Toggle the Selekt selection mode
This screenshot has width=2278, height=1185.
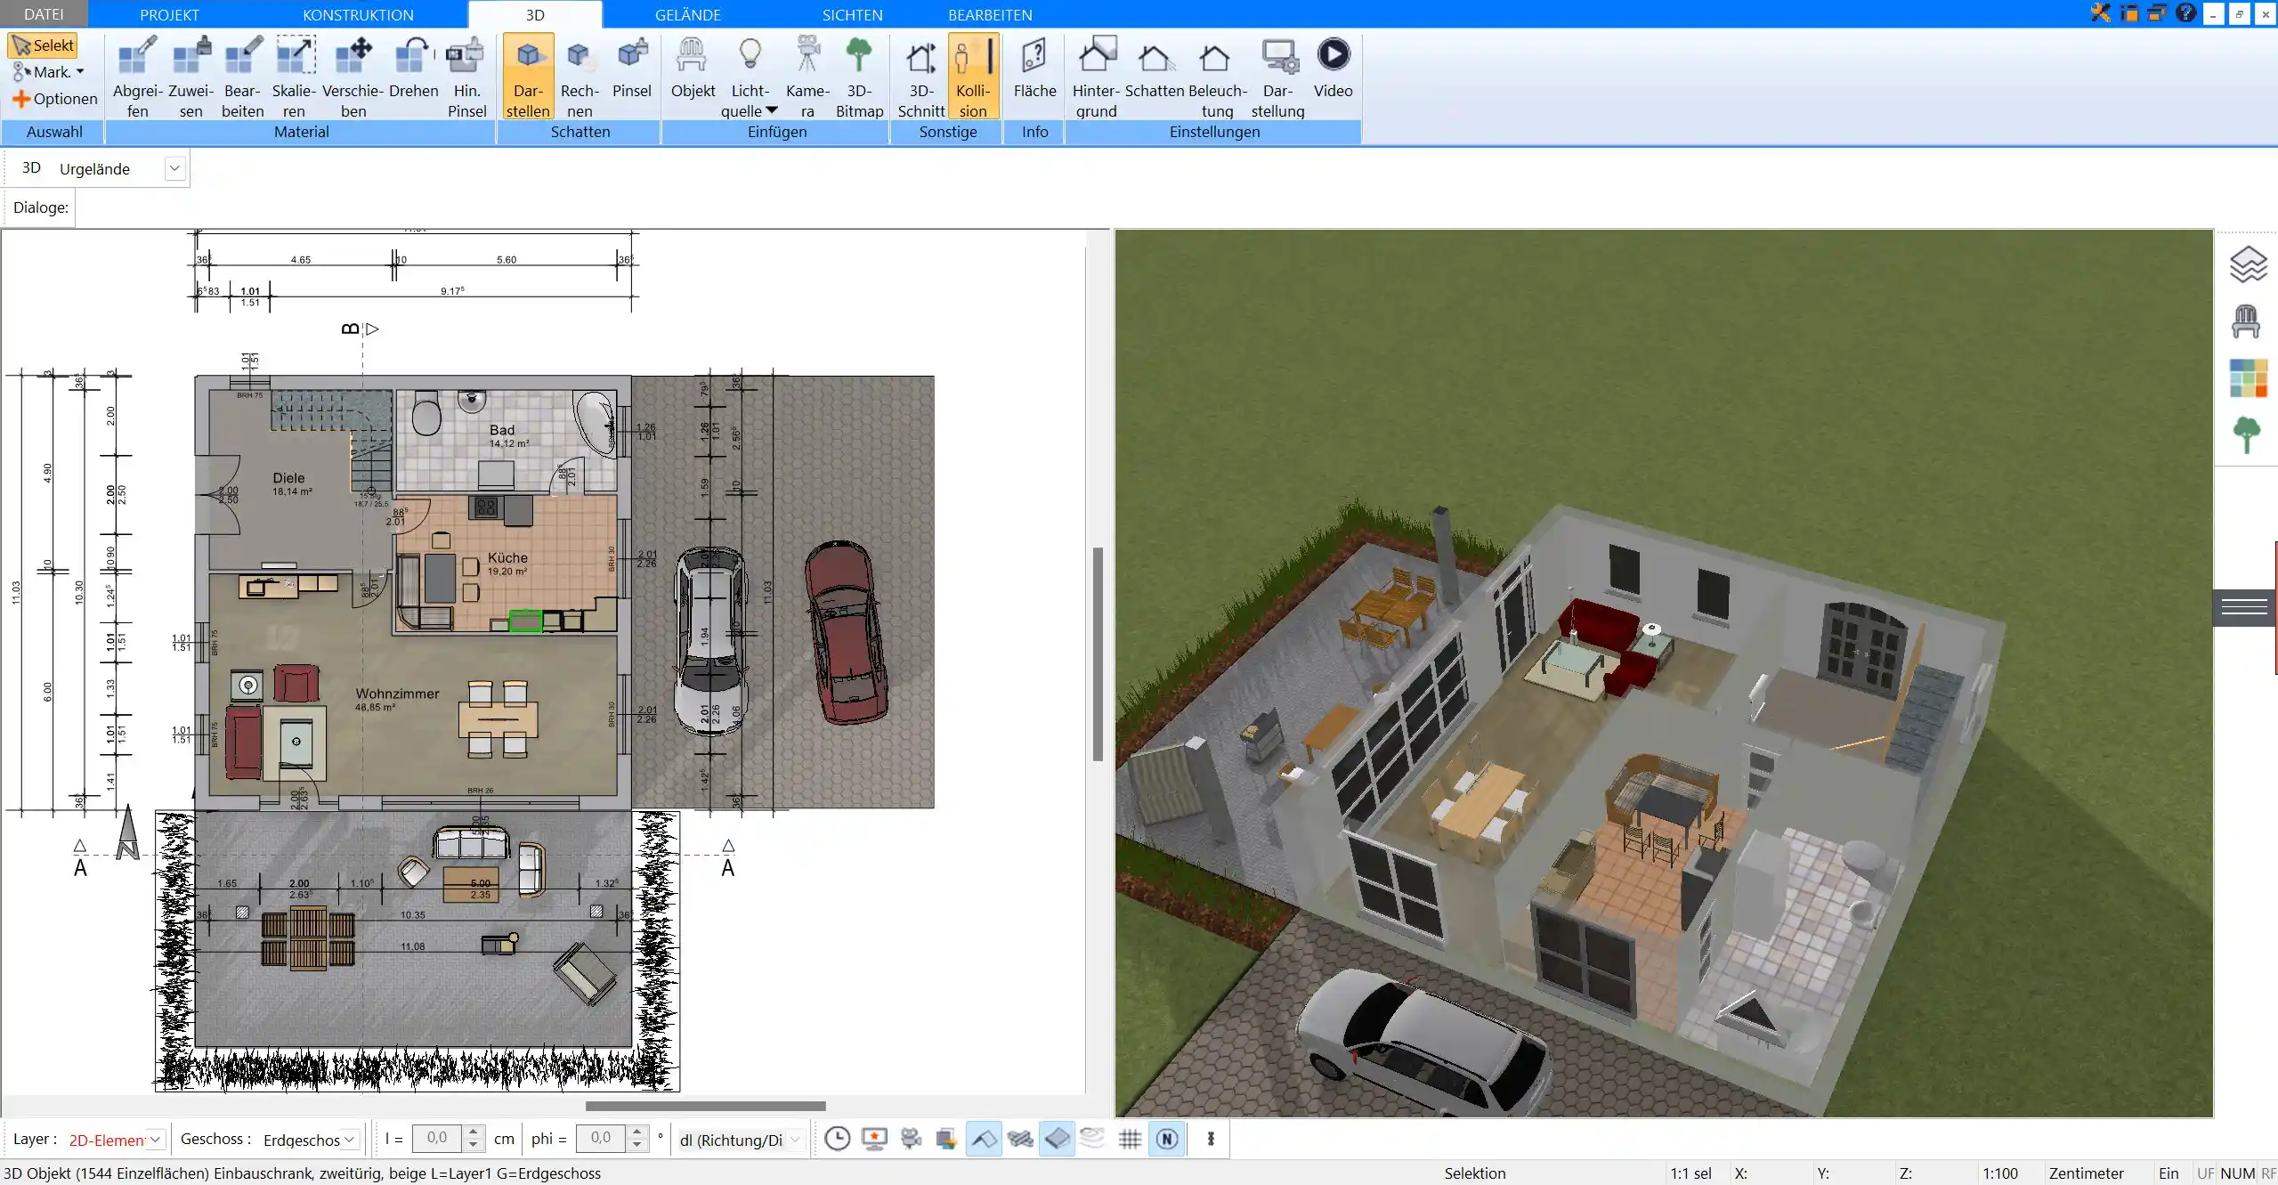click(x=43, y=45)
